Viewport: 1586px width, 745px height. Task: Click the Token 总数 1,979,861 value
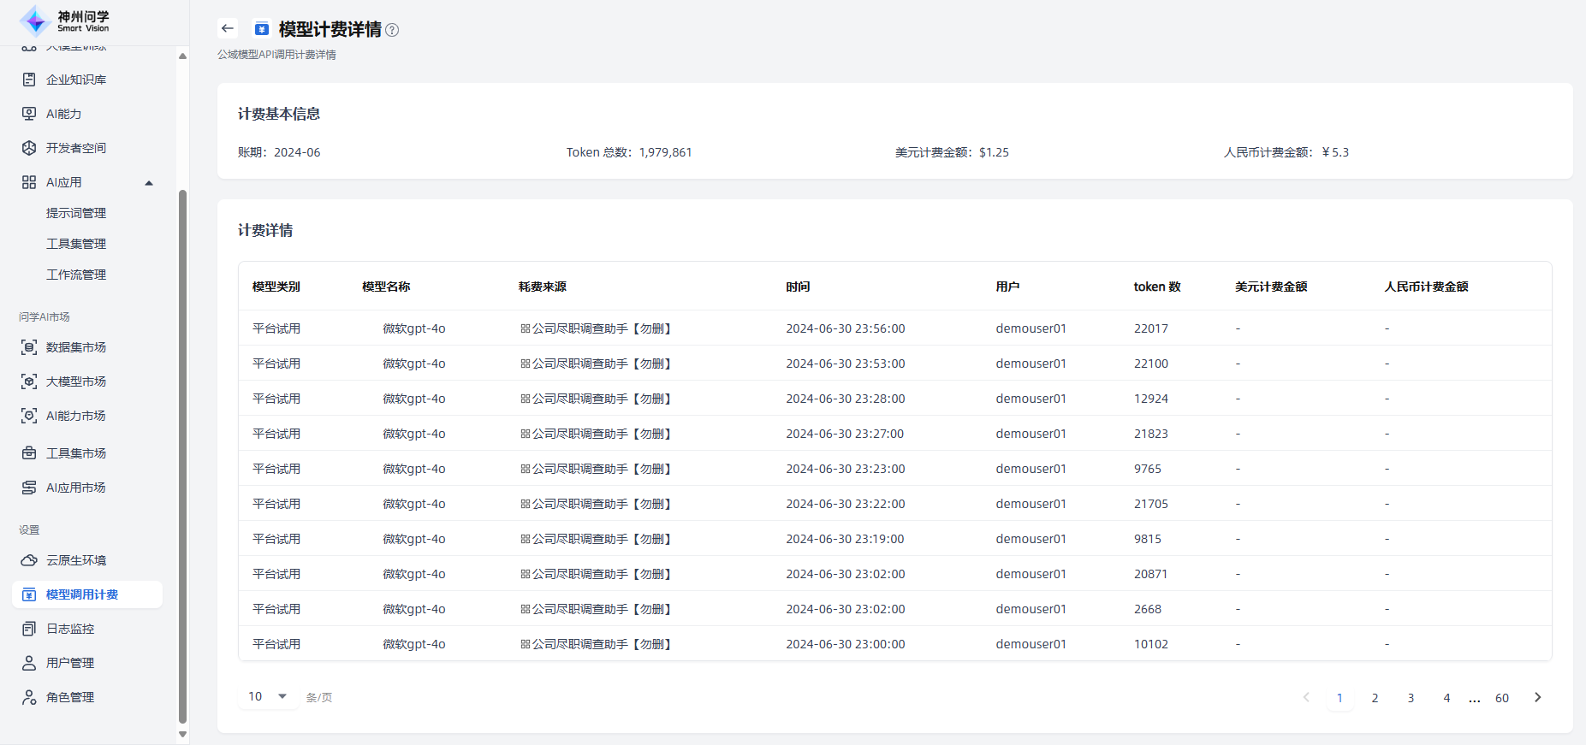coord(665,152)
